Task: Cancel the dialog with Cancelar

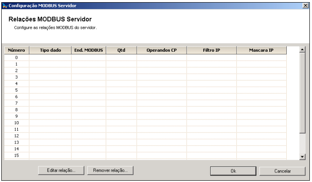Action: click(x=282, y=171)
